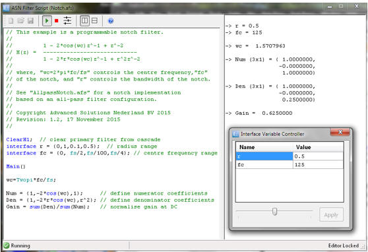Switch to horizontal split layout icon
368x252 pixels.
pyautogui.click(x=94, y=21)
